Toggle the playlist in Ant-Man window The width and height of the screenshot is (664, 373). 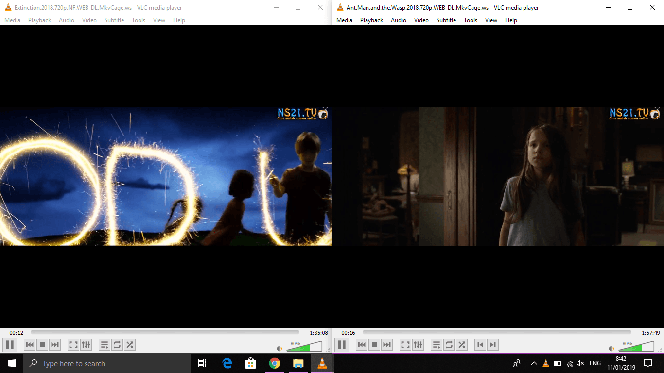point(437,345)
